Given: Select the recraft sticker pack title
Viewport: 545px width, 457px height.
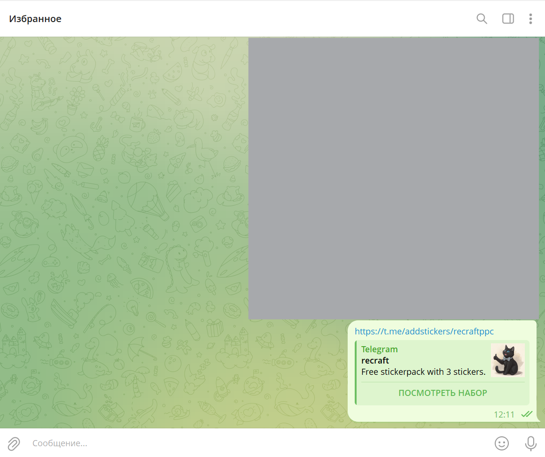Looking at the screenshot, I should coord(375,361).
